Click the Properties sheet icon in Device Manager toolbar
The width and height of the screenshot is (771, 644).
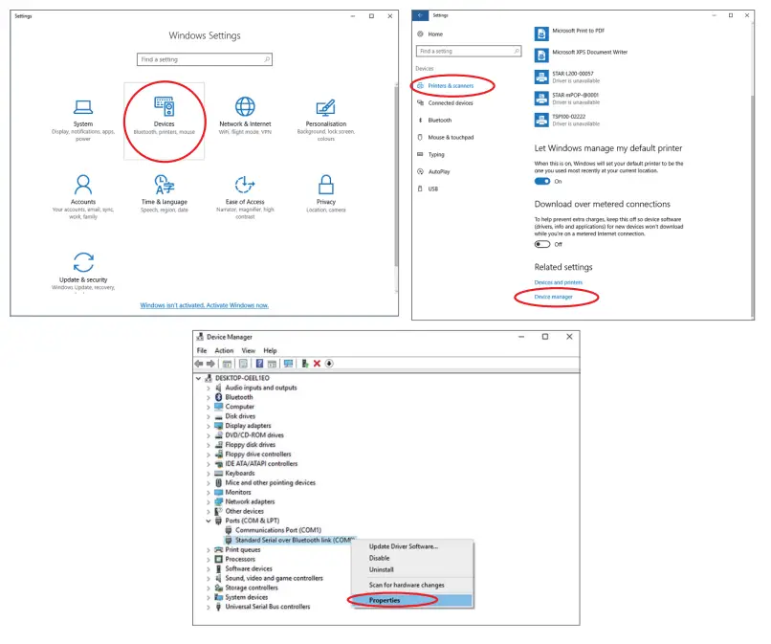coord(243,364)
